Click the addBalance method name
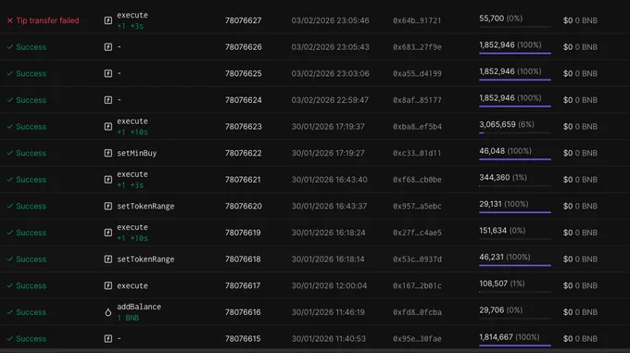Image resolution: width=630 pixels, height=353 pixels. (x=139, y=307)
